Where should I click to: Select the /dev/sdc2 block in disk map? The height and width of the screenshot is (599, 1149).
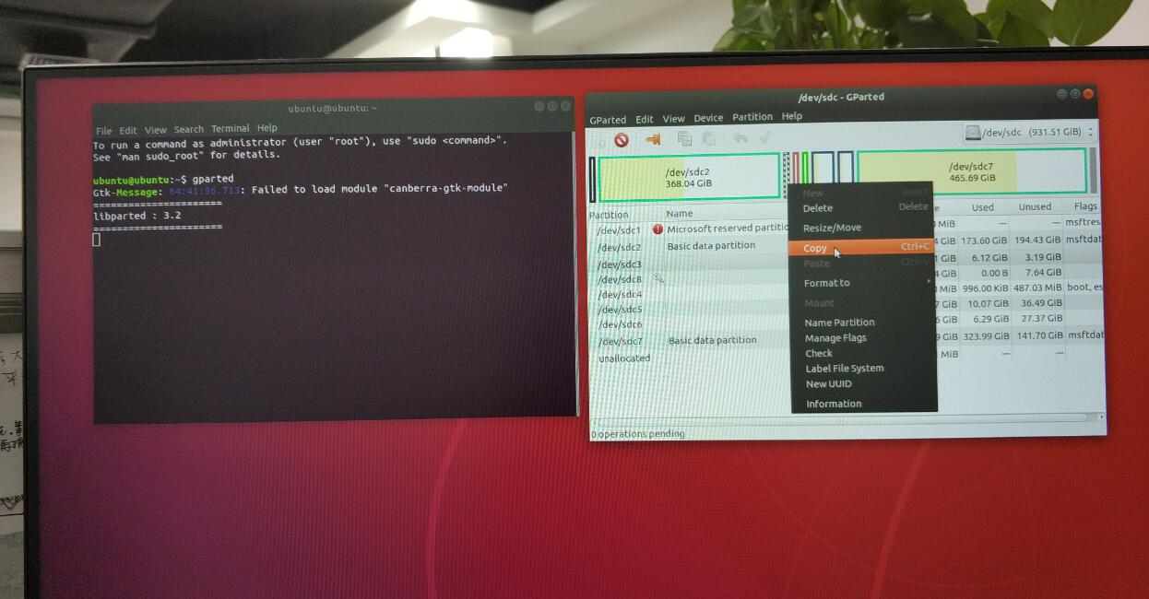[689, 178]
